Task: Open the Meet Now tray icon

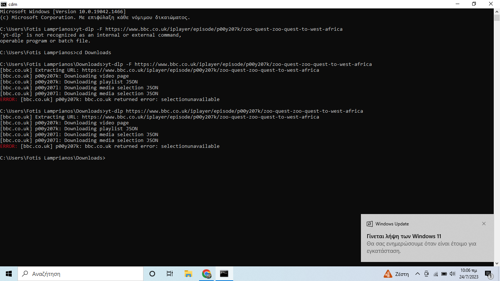Action: [x=426, y=274]
